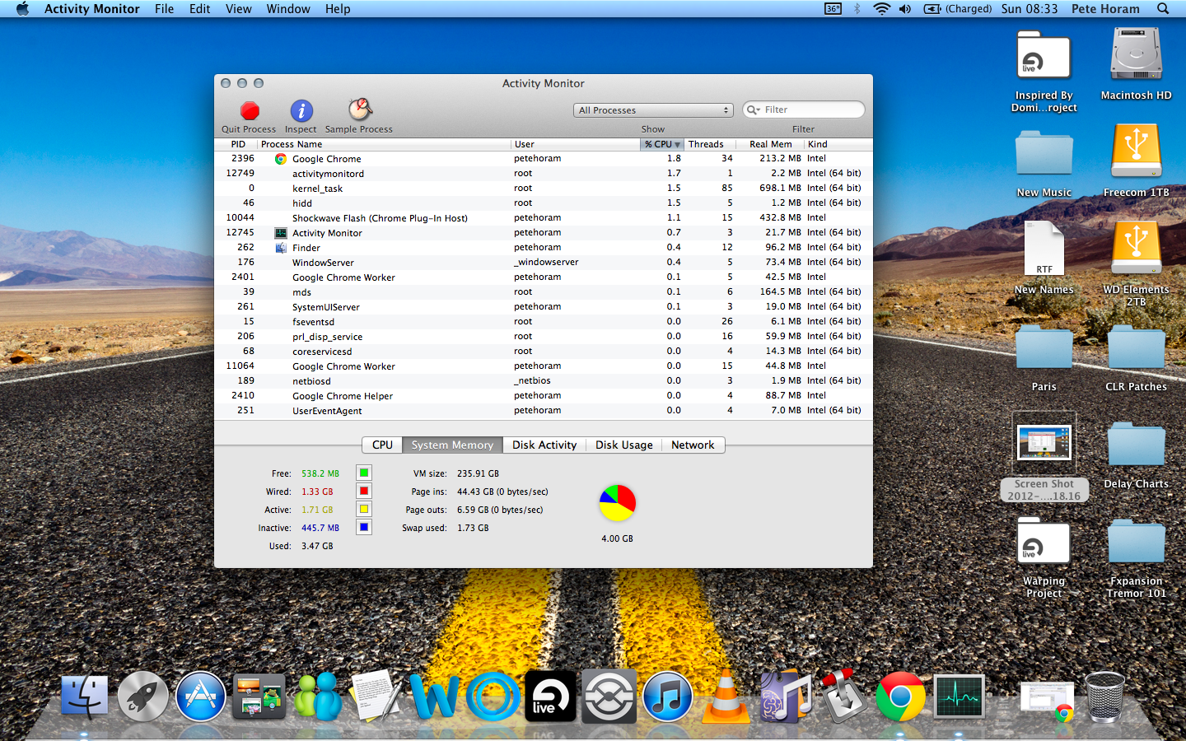Open the View menu
1186x741 pixels.
(x=238, y=9)
